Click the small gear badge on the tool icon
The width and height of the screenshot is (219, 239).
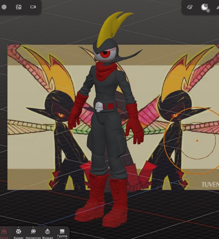click(x=208, y=11)
